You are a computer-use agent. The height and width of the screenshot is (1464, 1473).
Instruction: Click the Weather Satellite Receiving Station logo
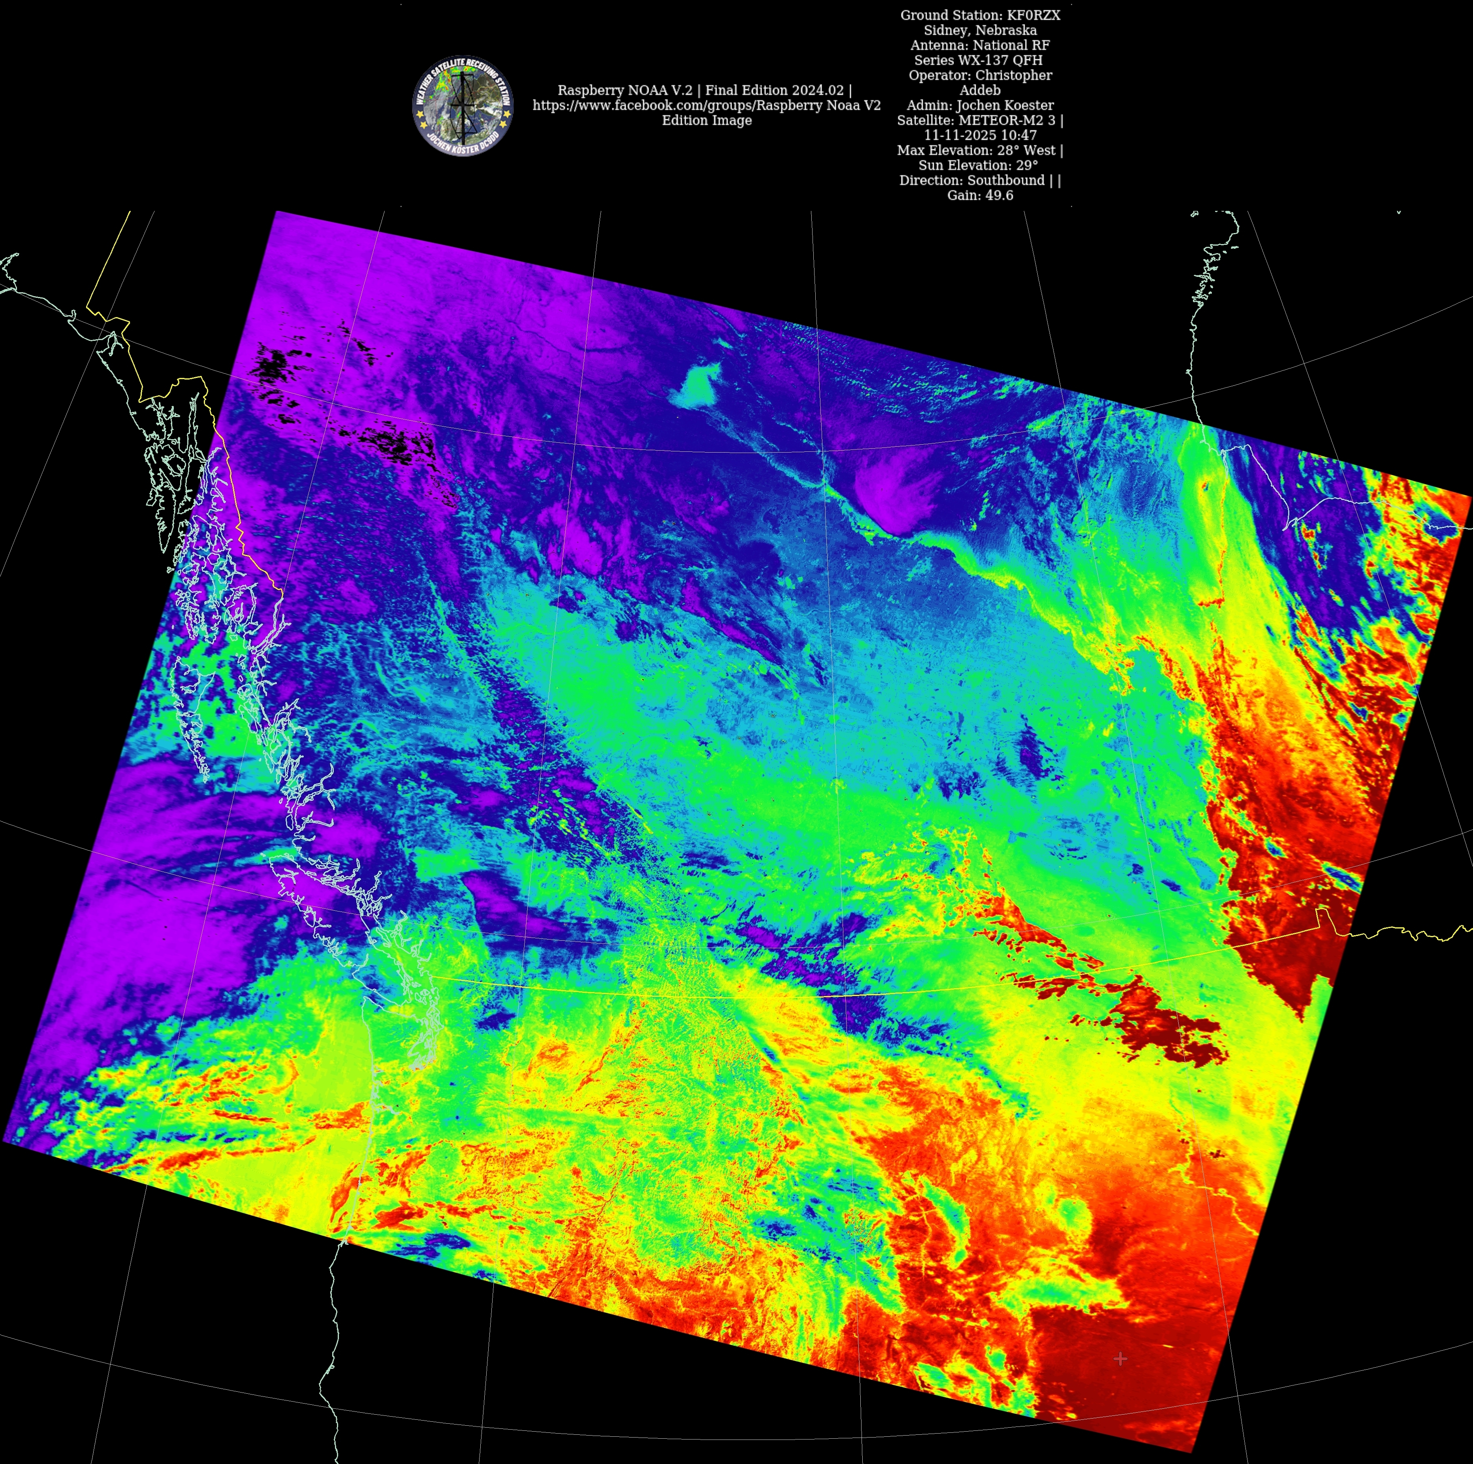[x=463, y=106]
